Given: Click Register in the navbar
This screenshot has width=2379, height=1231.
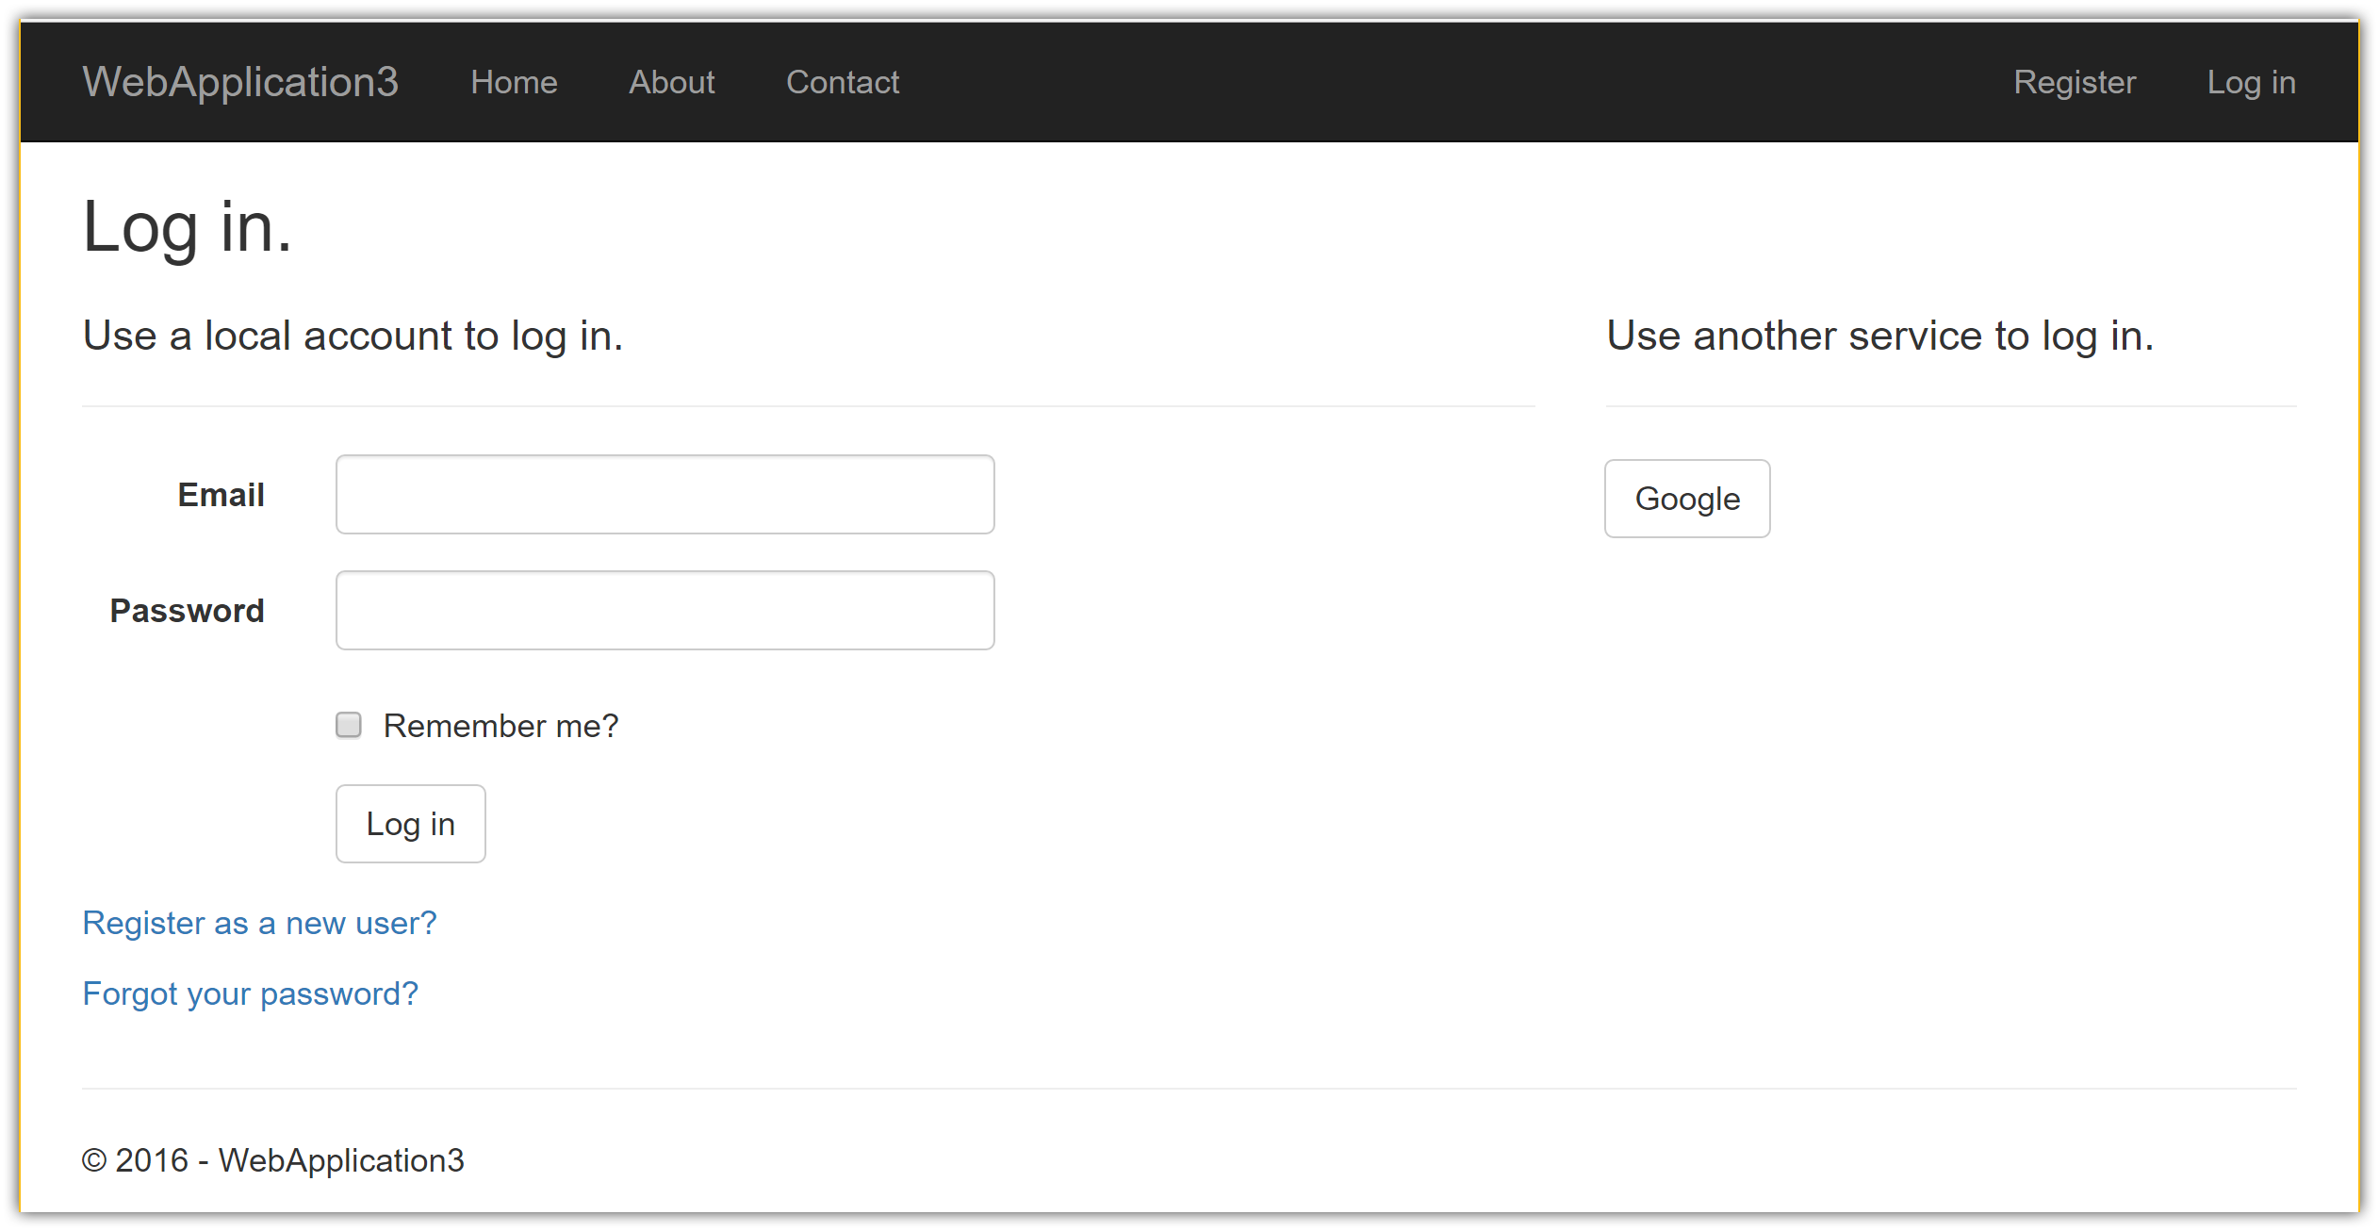Looking at the screenshot, I should click(x=2074, y=82).
